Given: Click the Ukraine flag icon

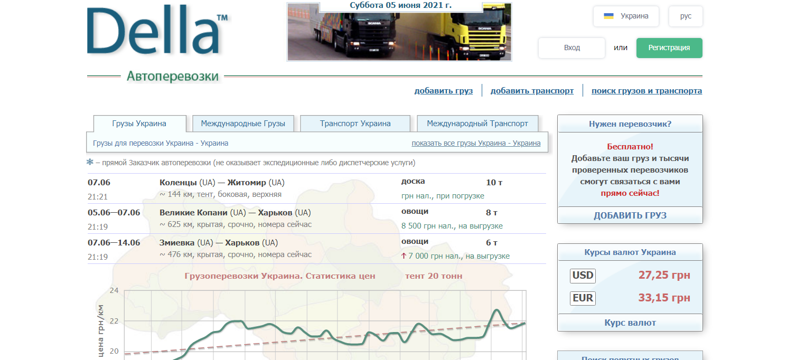Looking at the screenshot, I should 608,16.
